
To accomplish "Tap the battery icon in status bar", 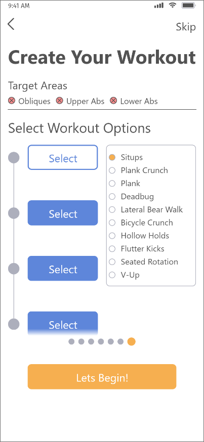I will pyautogui.click(x=189, y=6).
